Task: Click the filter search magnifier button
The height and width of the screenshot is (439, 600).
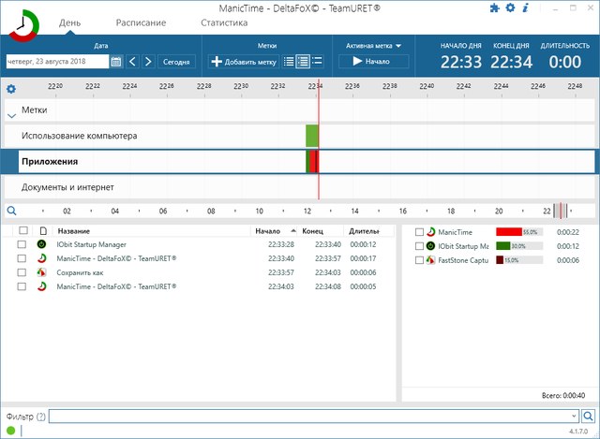Action: coord(589,416)
